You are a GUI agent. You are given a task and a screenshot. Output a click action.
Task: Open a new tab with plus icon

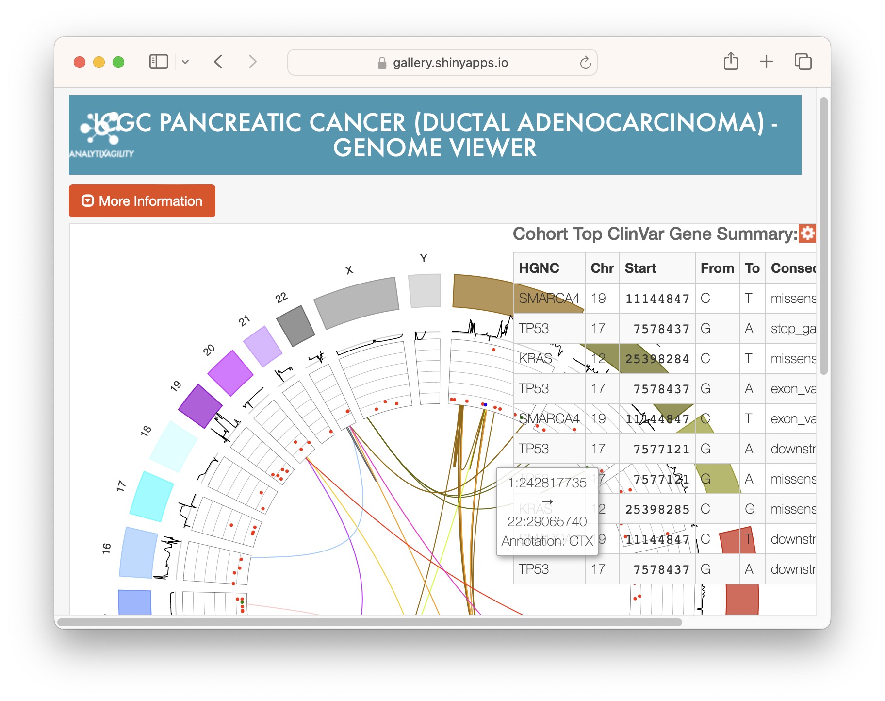click(x=766, y=62)
